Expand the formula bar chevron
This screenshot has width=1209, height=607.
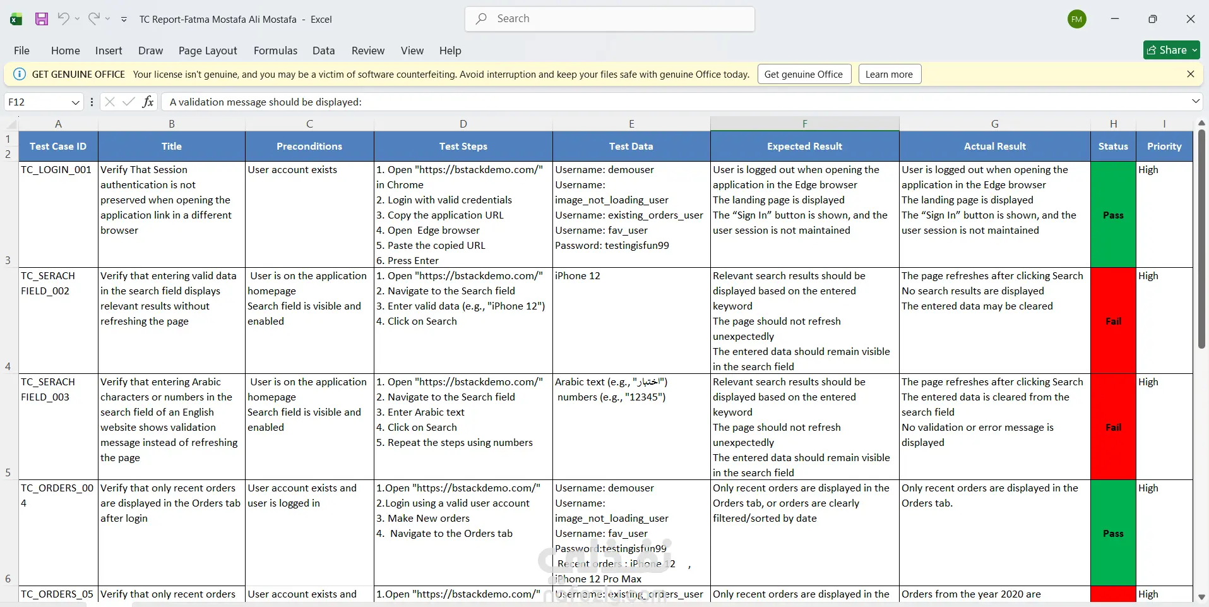point(1196,101)
